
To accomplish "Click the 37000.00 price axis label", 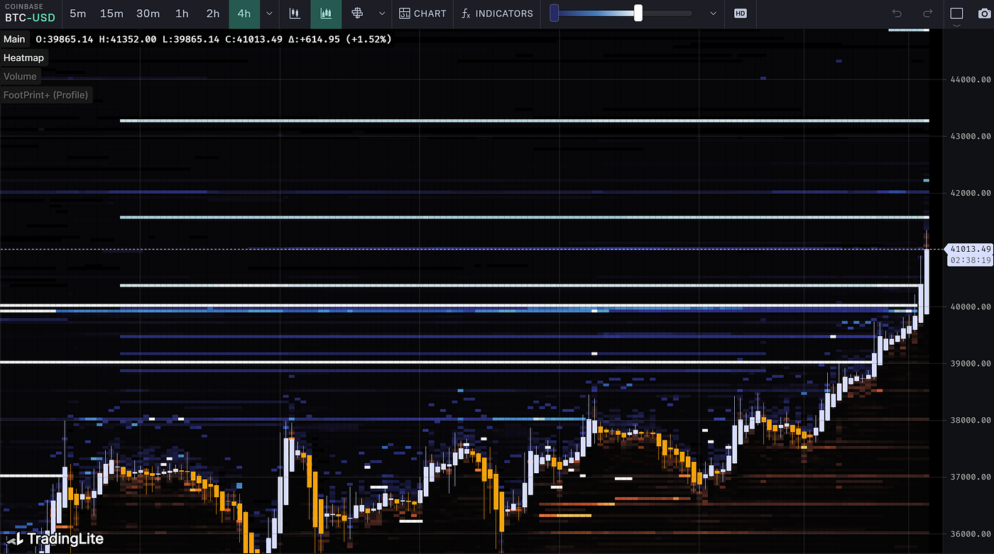I will 971,477.
